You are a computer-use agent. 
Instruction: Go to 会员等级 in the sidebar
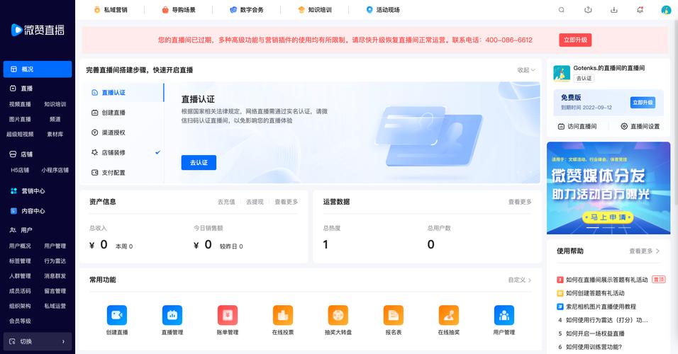pos(20,321)
